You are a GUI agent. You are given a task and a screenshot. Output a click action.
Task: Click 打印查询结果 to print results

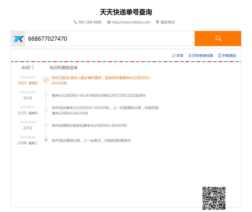203,56
